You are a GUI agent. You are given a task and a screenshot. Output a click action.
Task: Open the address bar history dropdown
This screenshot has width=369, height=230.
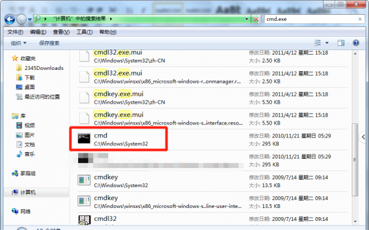pyautogui.click(x=247, y=19)
